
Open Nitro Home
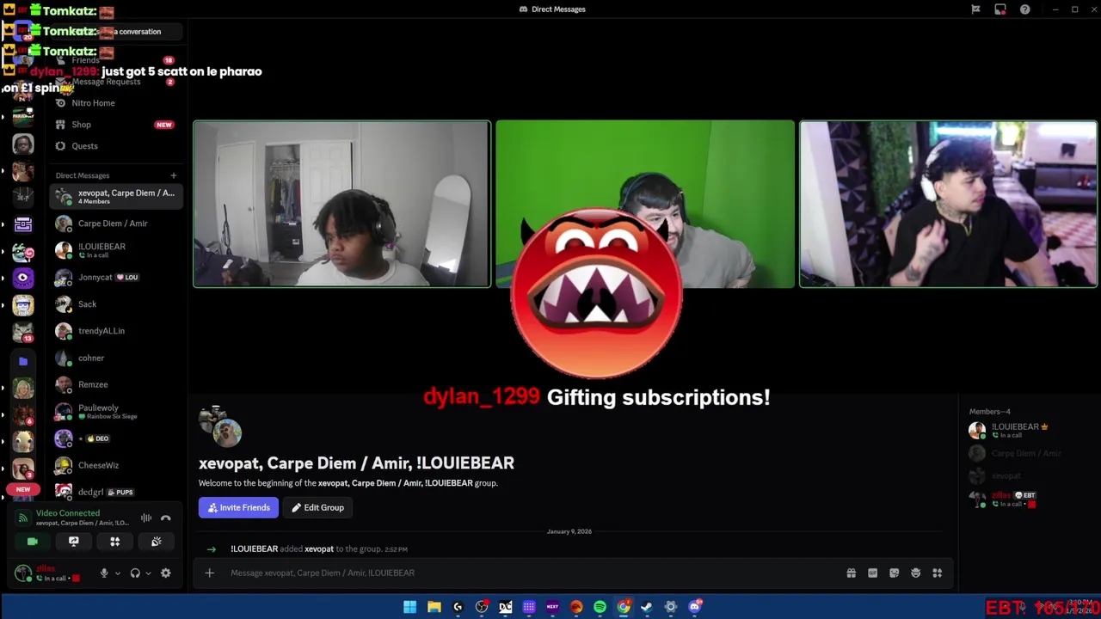(114, 103)
